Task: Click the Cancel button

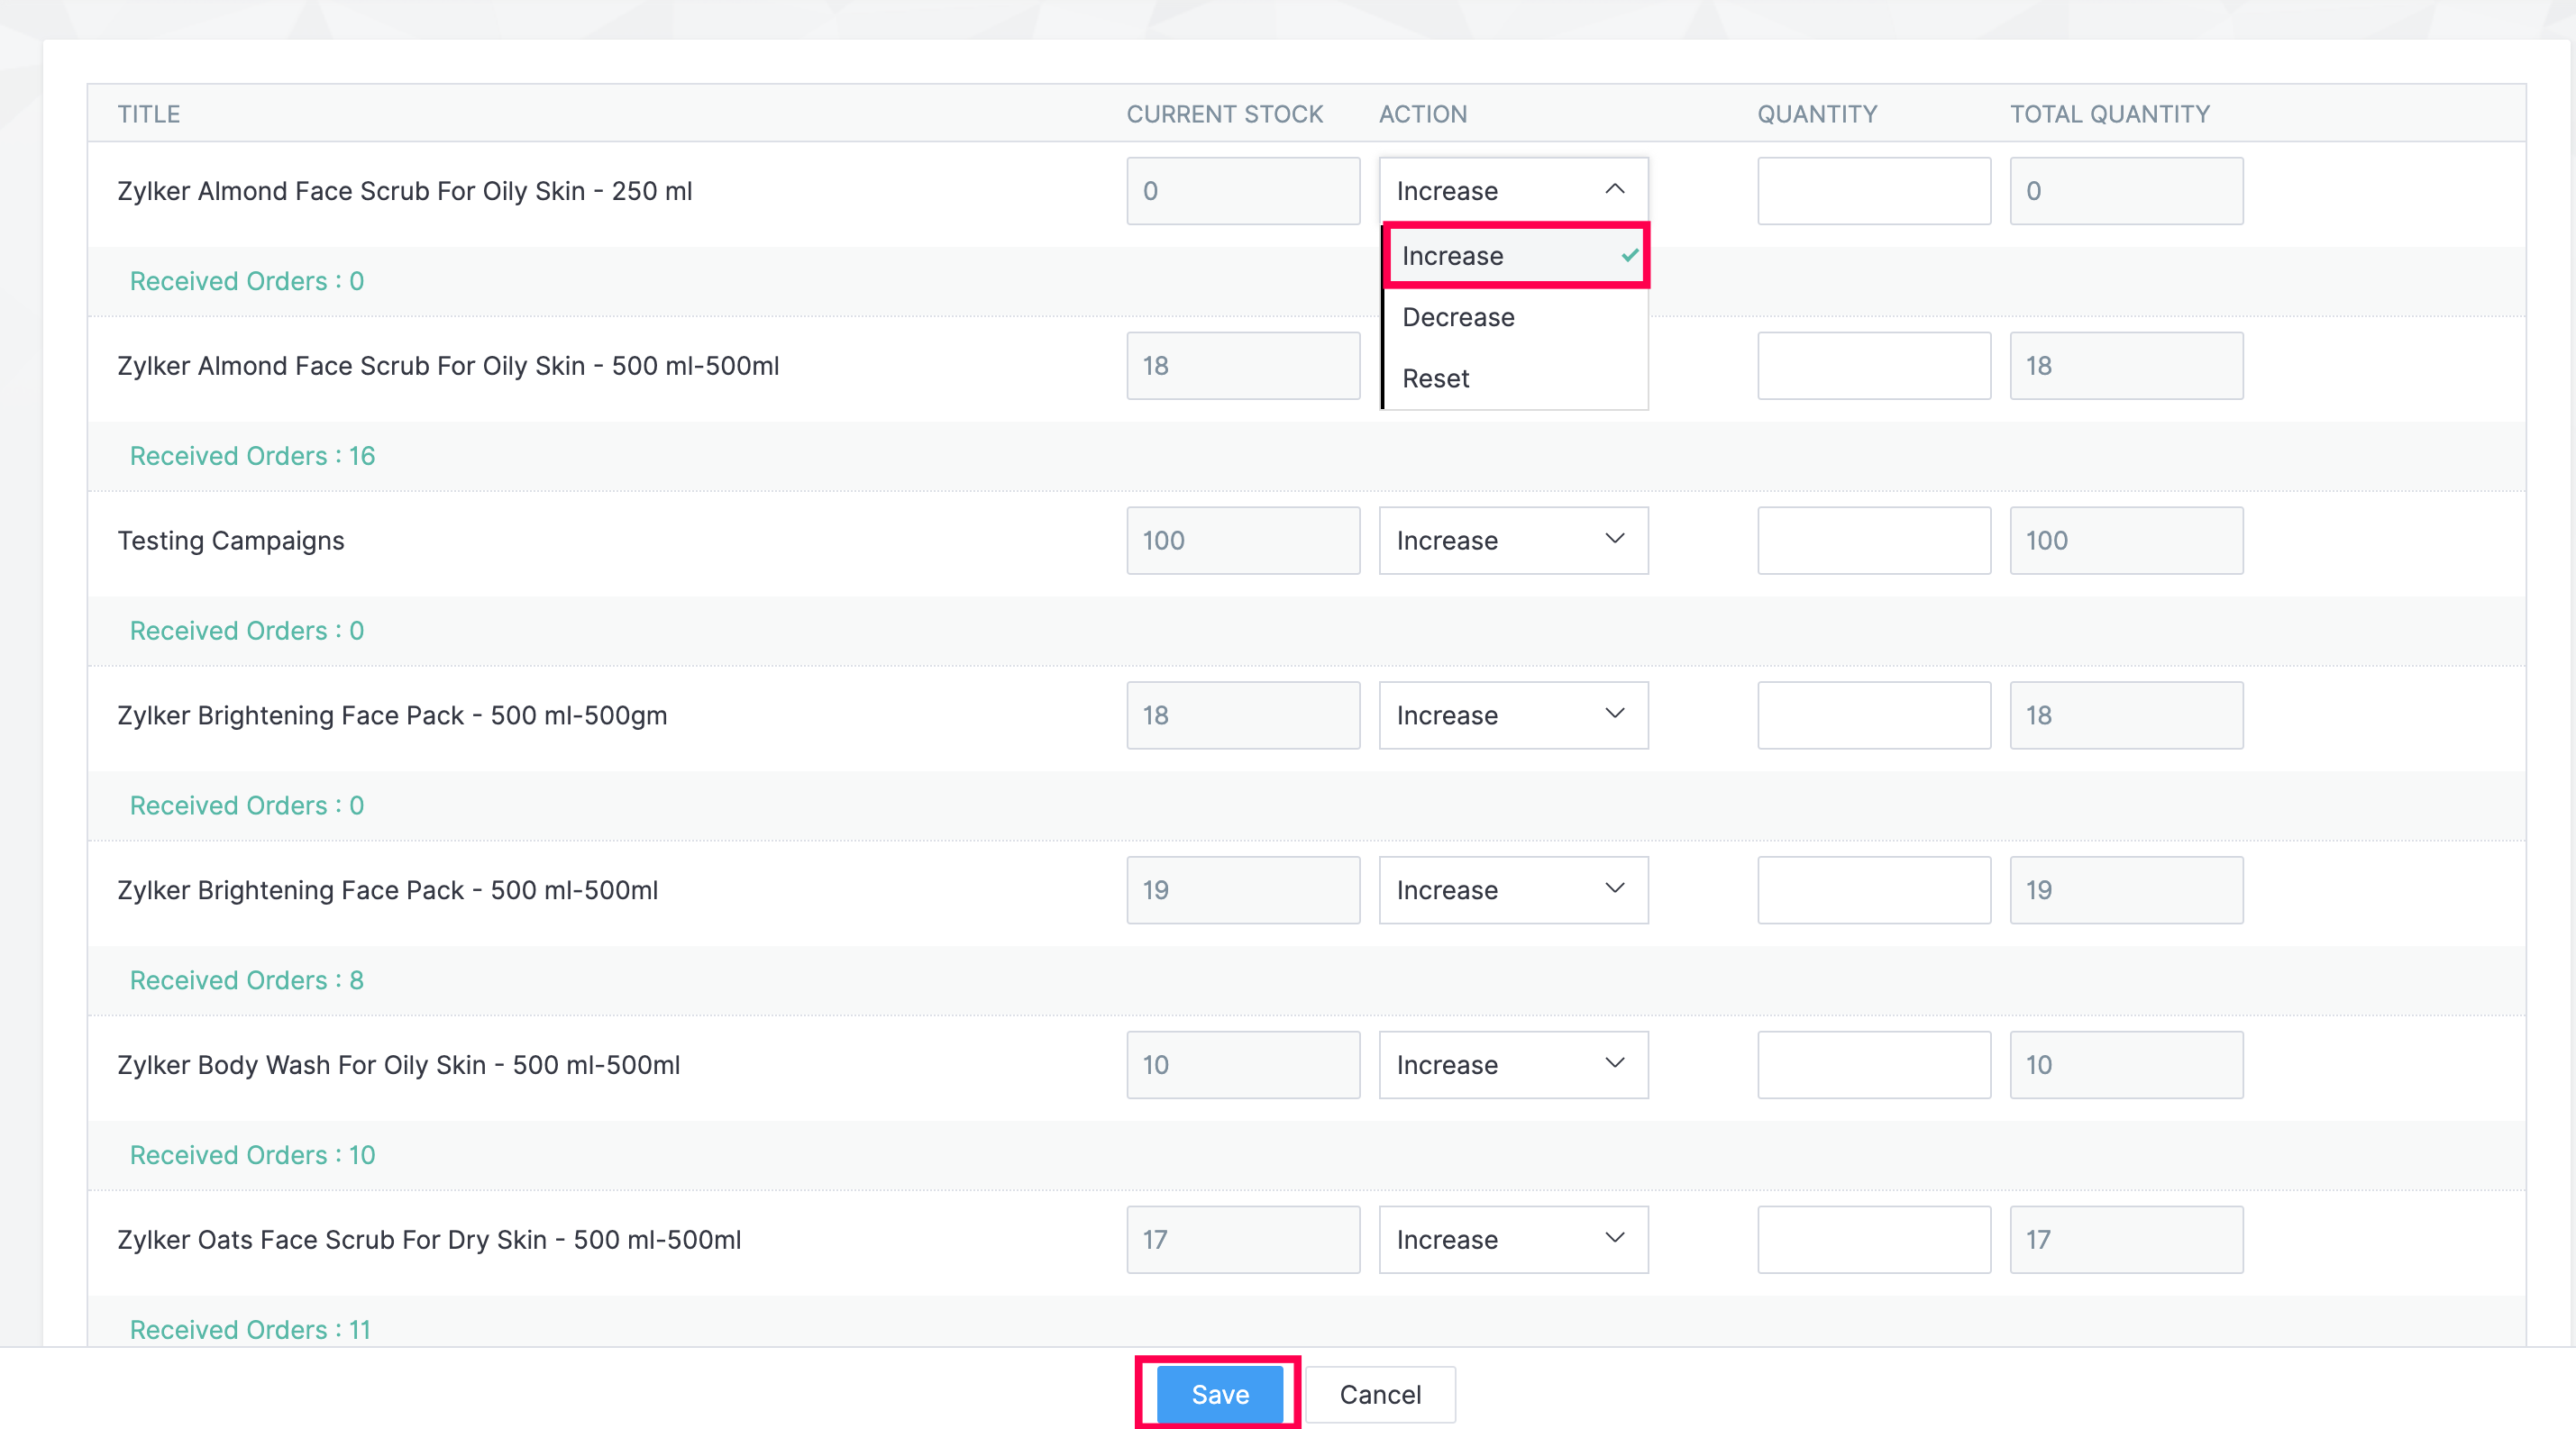Action: click(1379, 1394)
